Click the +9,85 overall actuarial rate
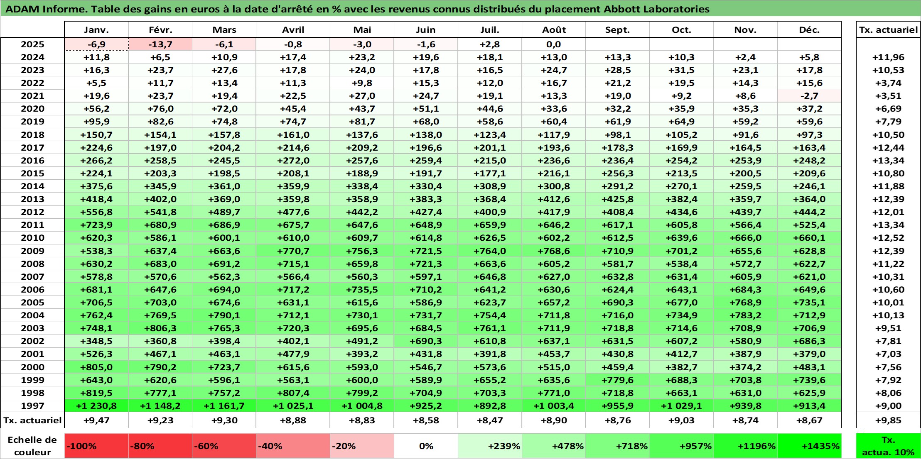 coord(888,420)
